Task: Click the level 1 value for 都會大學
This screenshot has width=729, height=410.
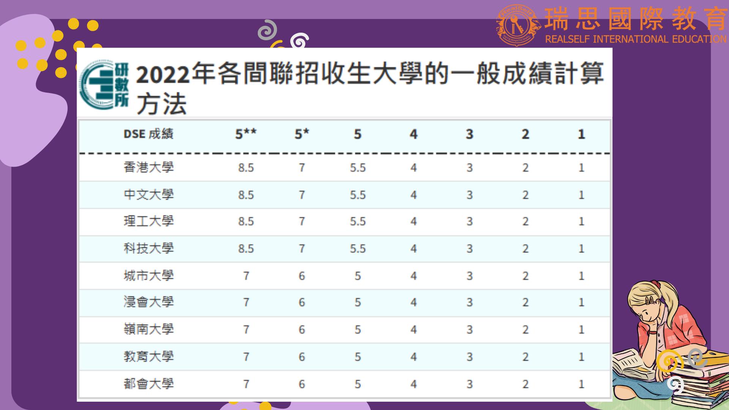Action: click(x=581, y=385)
